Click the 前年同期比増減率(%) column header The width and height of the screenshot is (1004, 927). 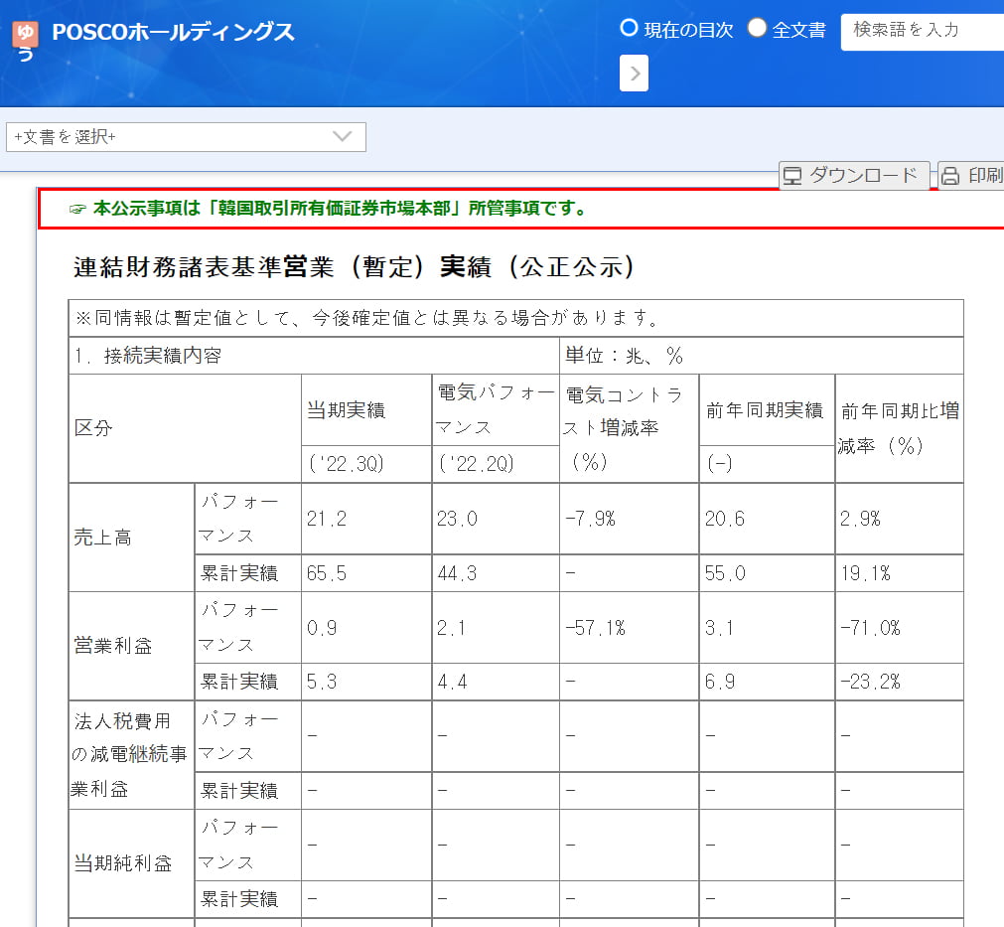point(900,428)
